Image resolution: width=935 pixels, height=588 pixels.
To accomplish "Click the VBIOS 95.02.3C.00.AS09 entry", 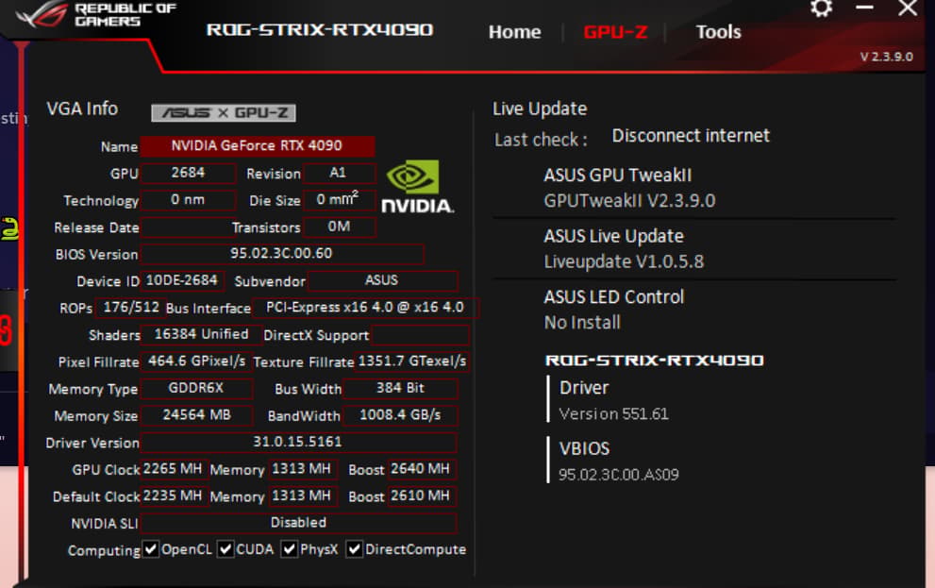I will [x=618, y=461].
